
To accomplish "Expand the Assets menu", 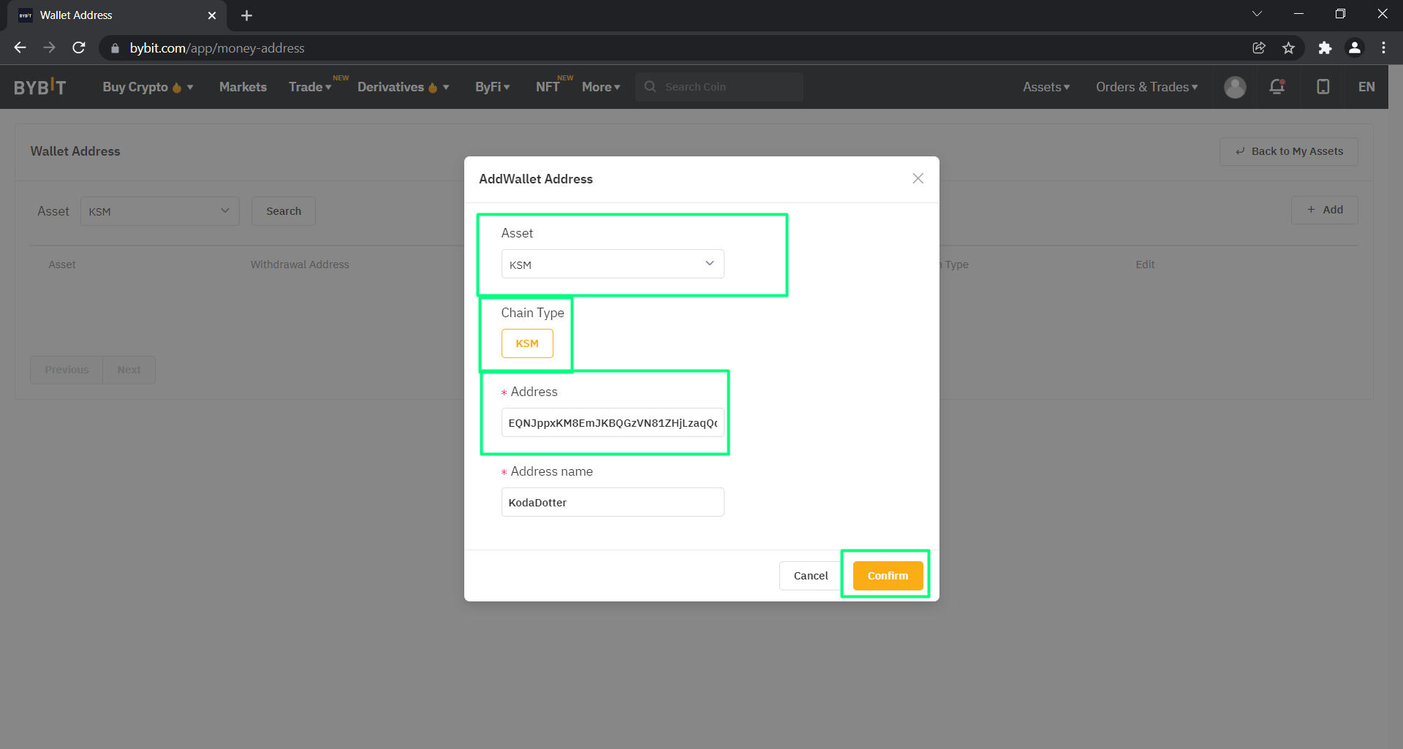I will 1045,87.
